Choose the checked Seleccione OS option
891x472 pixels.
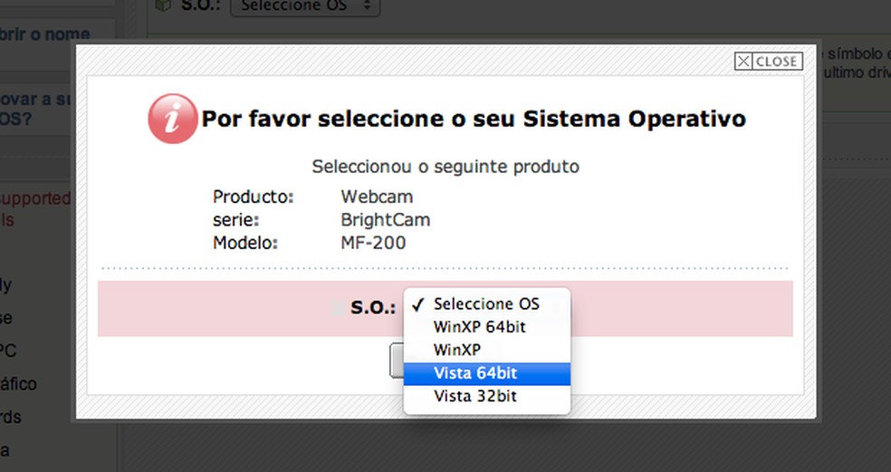(x=486, y=303)
